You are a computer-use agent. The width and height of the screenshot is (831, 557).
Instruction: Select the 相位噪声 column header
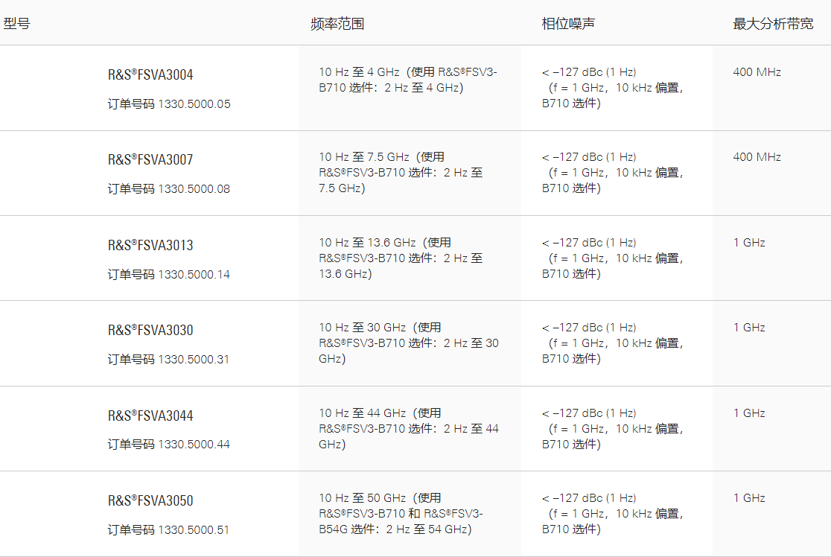(x=568, y=23)
